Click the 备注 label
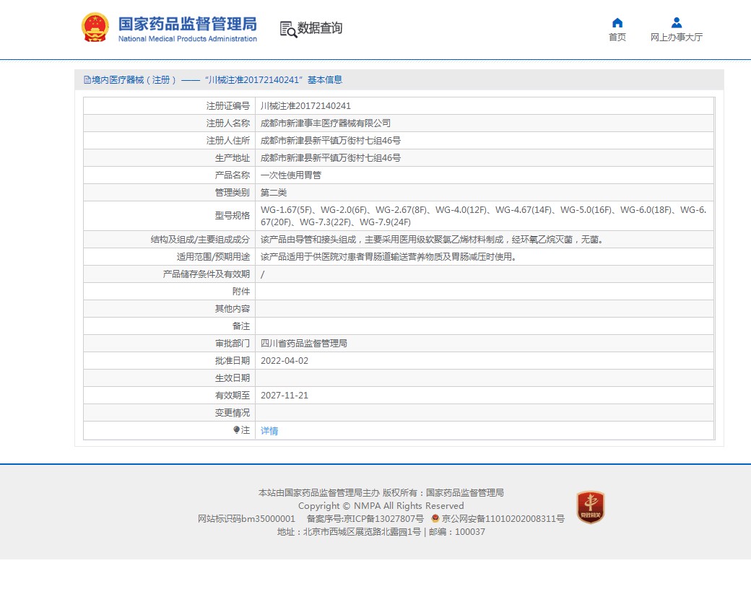The height and width of the screenshot is (615, 751). [241, 326]
